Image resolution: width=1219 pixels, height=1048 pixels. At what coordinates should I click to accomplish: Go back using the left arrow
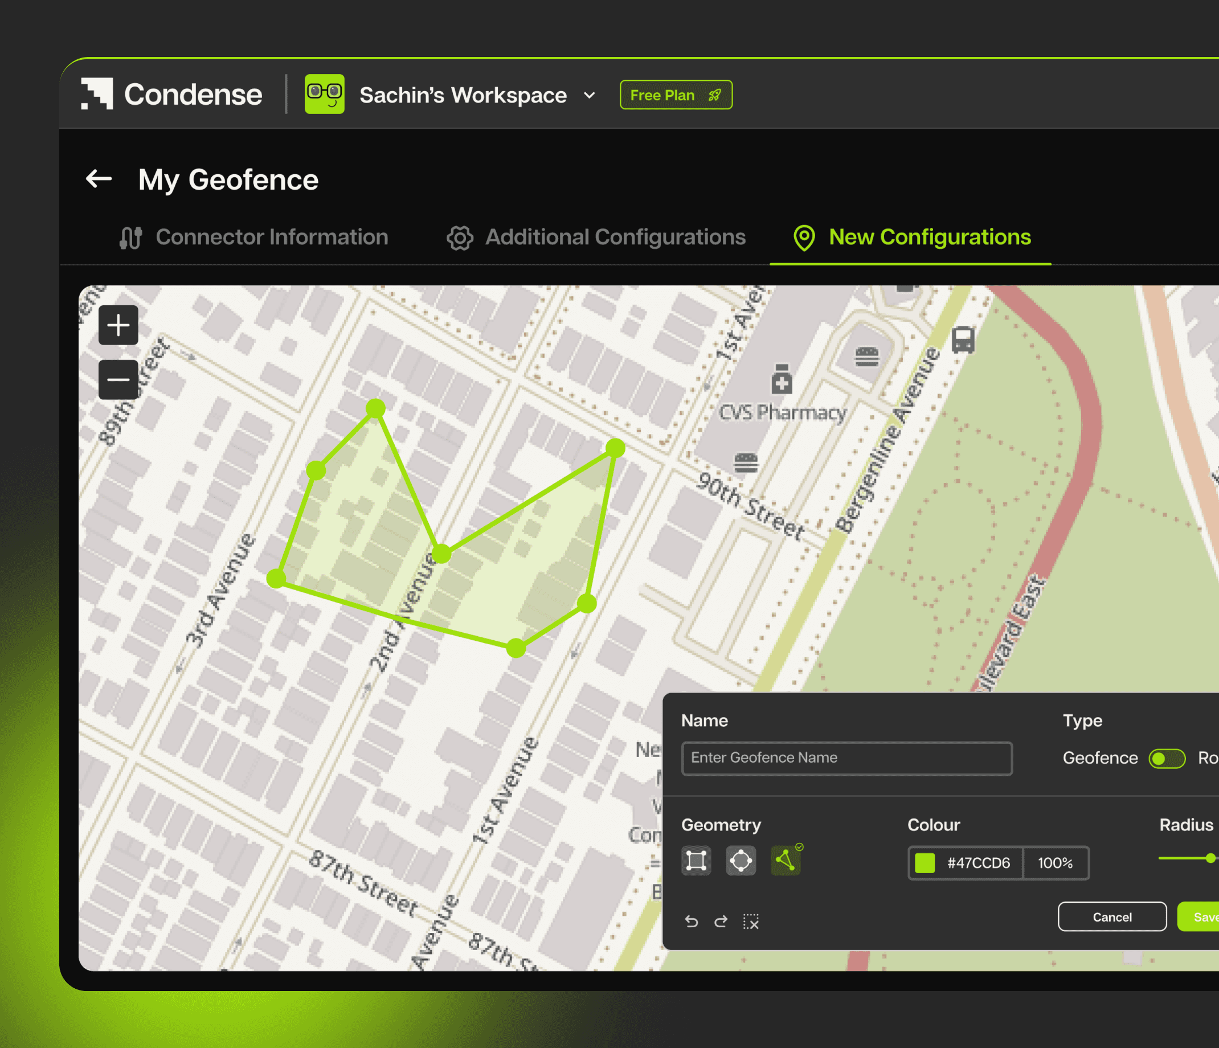coord(99,179)
